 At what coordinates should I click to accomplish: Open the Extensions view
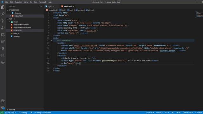point(3,41)
